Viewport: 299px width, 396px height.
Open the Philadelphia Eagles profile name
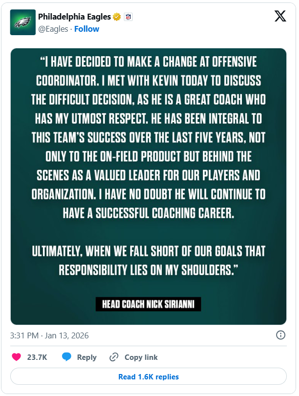74,17
